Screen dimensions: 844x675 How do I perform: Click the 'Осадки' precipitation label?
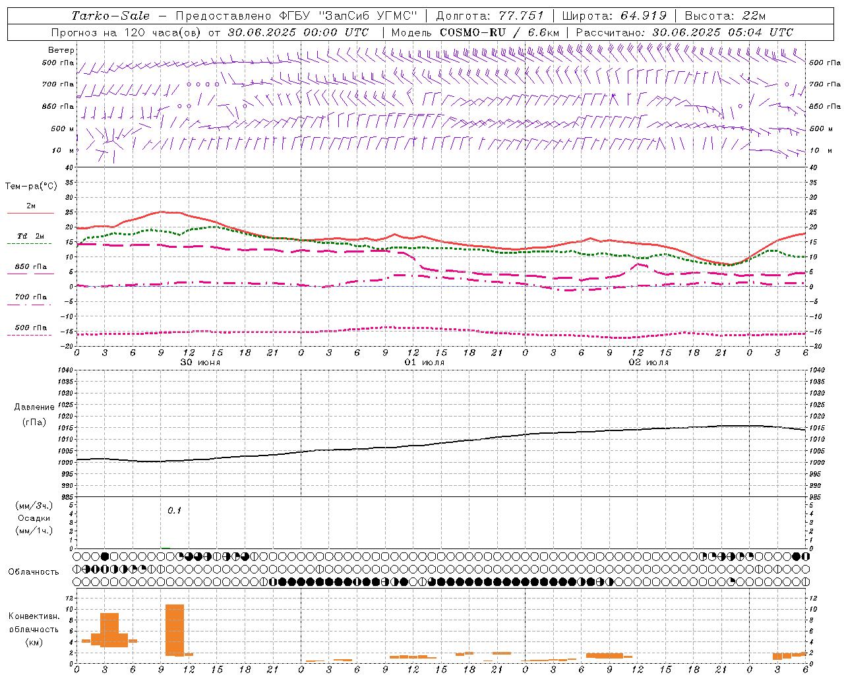point(34,518)
